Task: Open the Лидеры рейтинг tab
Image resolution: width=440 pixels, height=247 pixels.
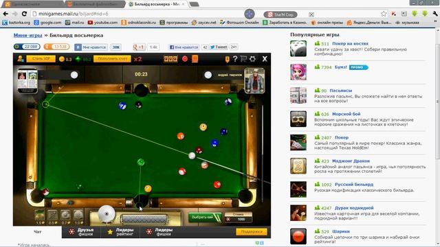Action: click(121, 232)
